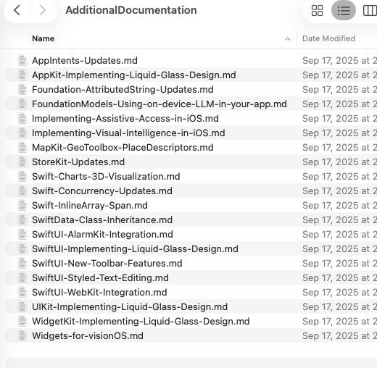Switch to list view
The height and width of the screenshot is (368, 377).
(344, 10)
